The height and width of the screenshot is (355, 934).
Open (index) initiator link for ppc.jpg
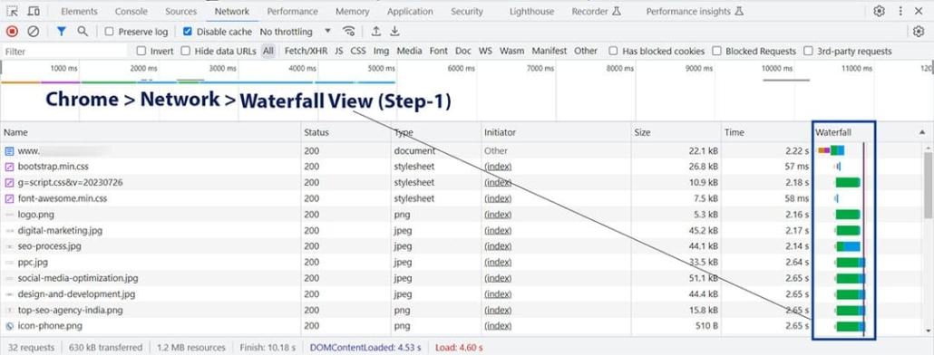[498, 263]
